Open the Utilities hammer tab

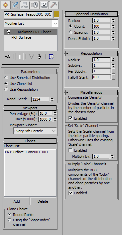(x=54, y=5)
